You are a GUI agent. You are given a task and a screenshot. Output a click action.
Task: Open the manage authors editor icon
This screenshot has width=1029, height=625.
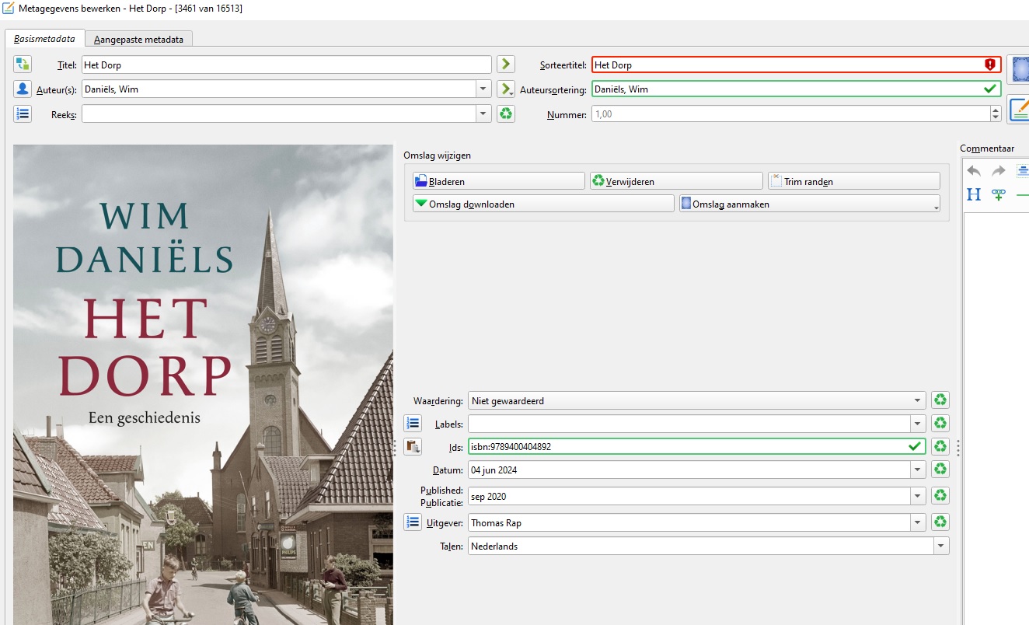(x=23, y=89)
